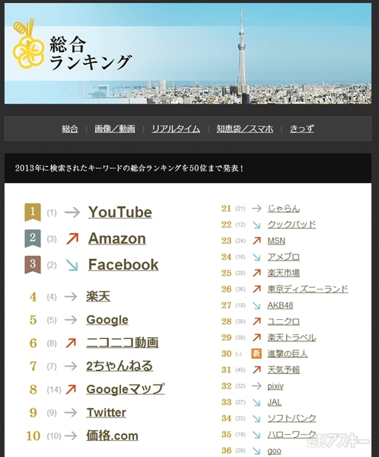Click the down arrow beside AKB48
This screenshot has height=457, width=379.
pyautogui.click(x=256, y=305)
